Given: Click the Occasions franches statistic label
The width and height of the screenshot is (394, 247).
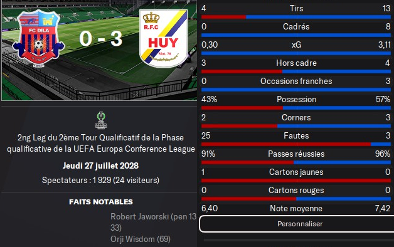Looking at the screenshot, I should (296, 81).
